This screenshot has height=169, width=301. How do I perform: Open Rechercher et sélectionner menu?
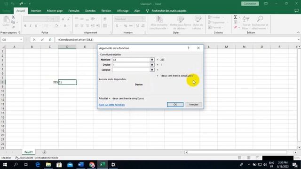[x=260, y=23]
